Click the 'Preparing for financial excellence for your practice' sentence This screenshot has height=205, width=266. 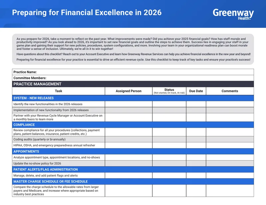tap(133, 60)
